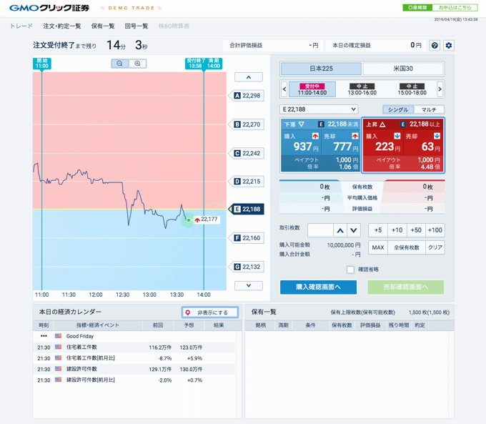Click the 全保有枚数 button
This screenshot has height=424, width=486.
coord(407,247)
